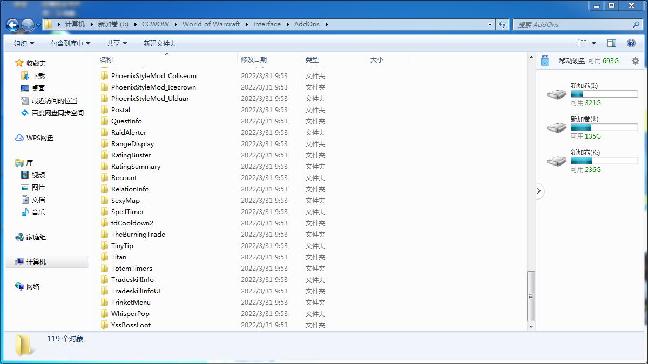Open the settings gear in disk panel
This screenshot has width=648, height=364.
coord(635,61)
